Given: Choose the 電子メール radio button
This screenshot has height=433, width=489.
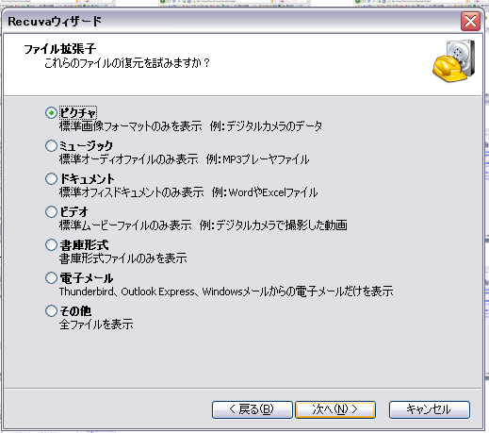Looking at the screenshot, I should click(51, 277).
